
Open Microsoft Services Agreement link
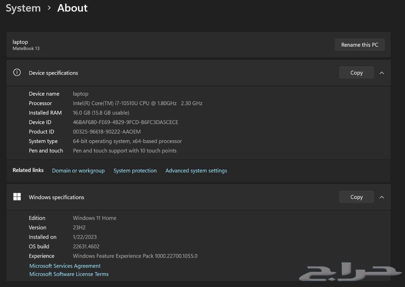[65, 266]
